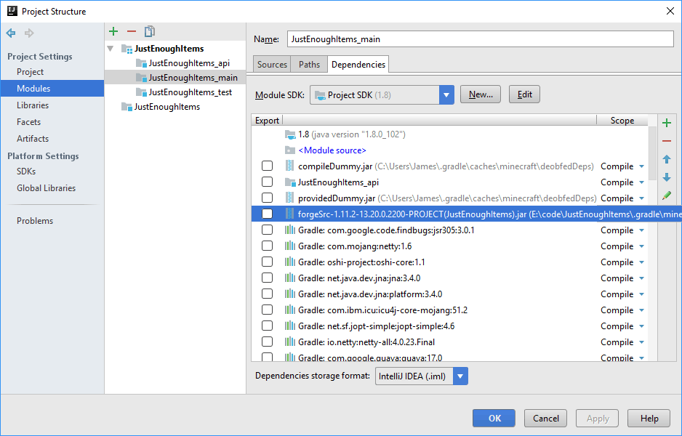The width and height of the screenshot is (682, 436).
Task: Click the module Name input field
Action: coord(480,39)
